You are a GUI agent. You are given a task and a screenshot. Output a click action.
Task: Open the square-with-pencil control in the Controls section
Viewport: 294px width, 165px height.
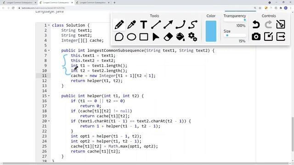tap(268, 37)
